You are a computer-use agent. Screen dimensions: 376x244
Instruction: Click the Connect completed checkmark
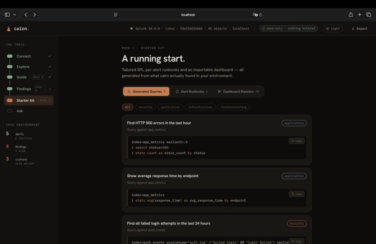[49, 56]
